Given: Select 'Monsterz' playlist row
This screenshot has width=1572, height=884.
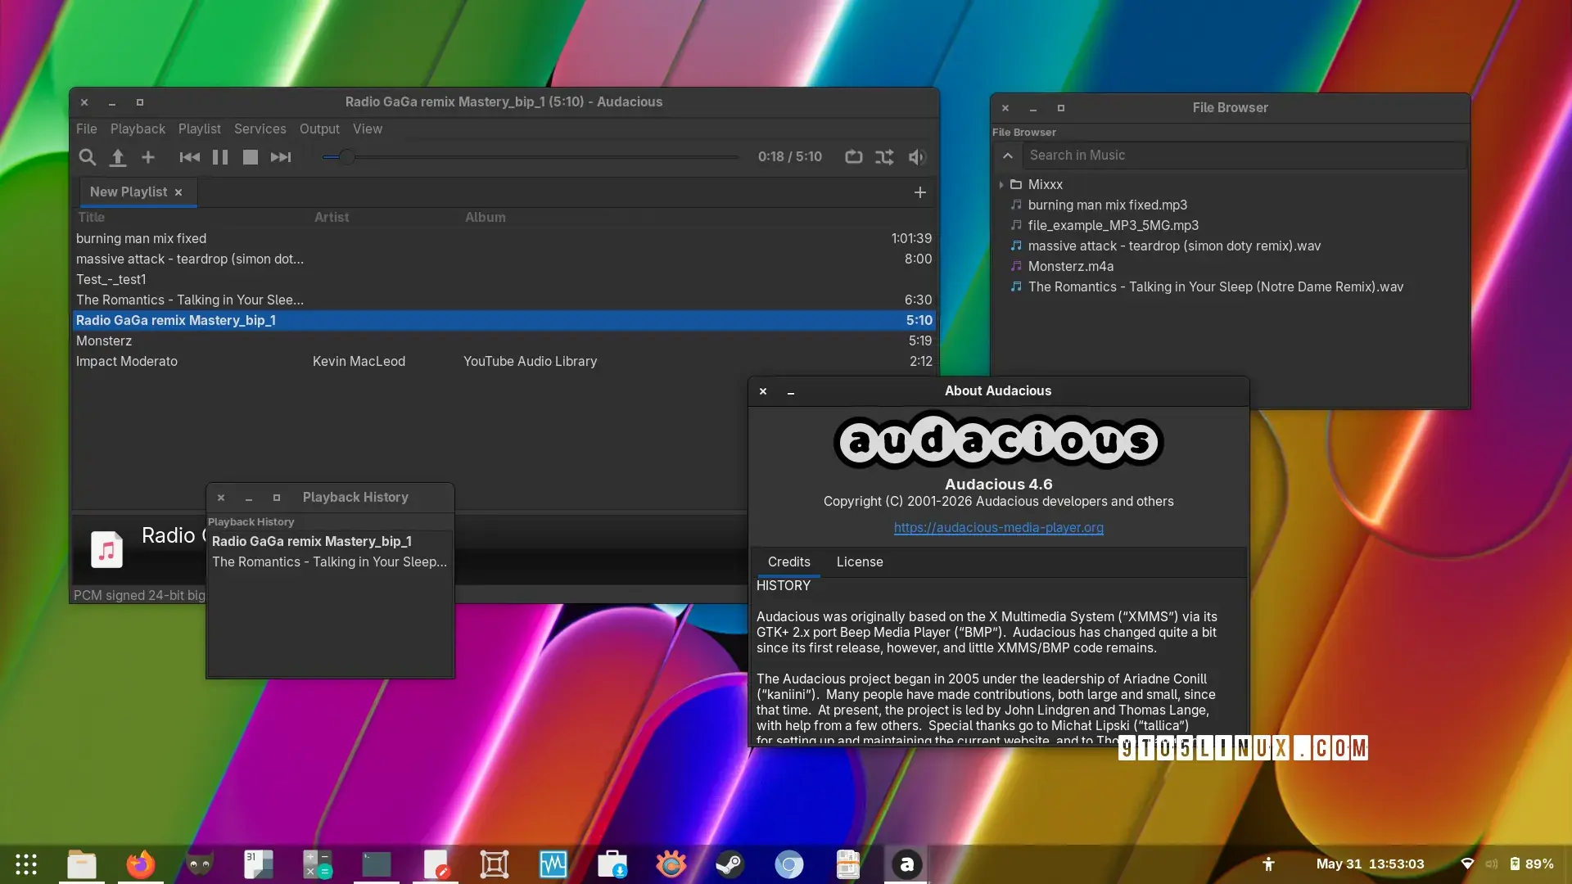Looking at the screenshot, I should (x=504, y=341).
